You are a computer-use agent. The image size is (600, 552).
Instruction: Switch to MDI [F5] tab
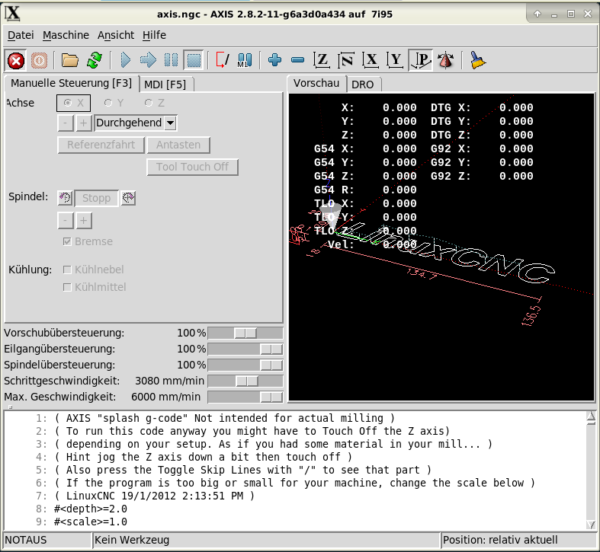(x=165, y=85)
